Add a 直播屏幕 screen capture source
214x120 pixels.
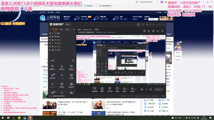click(95, 90)
